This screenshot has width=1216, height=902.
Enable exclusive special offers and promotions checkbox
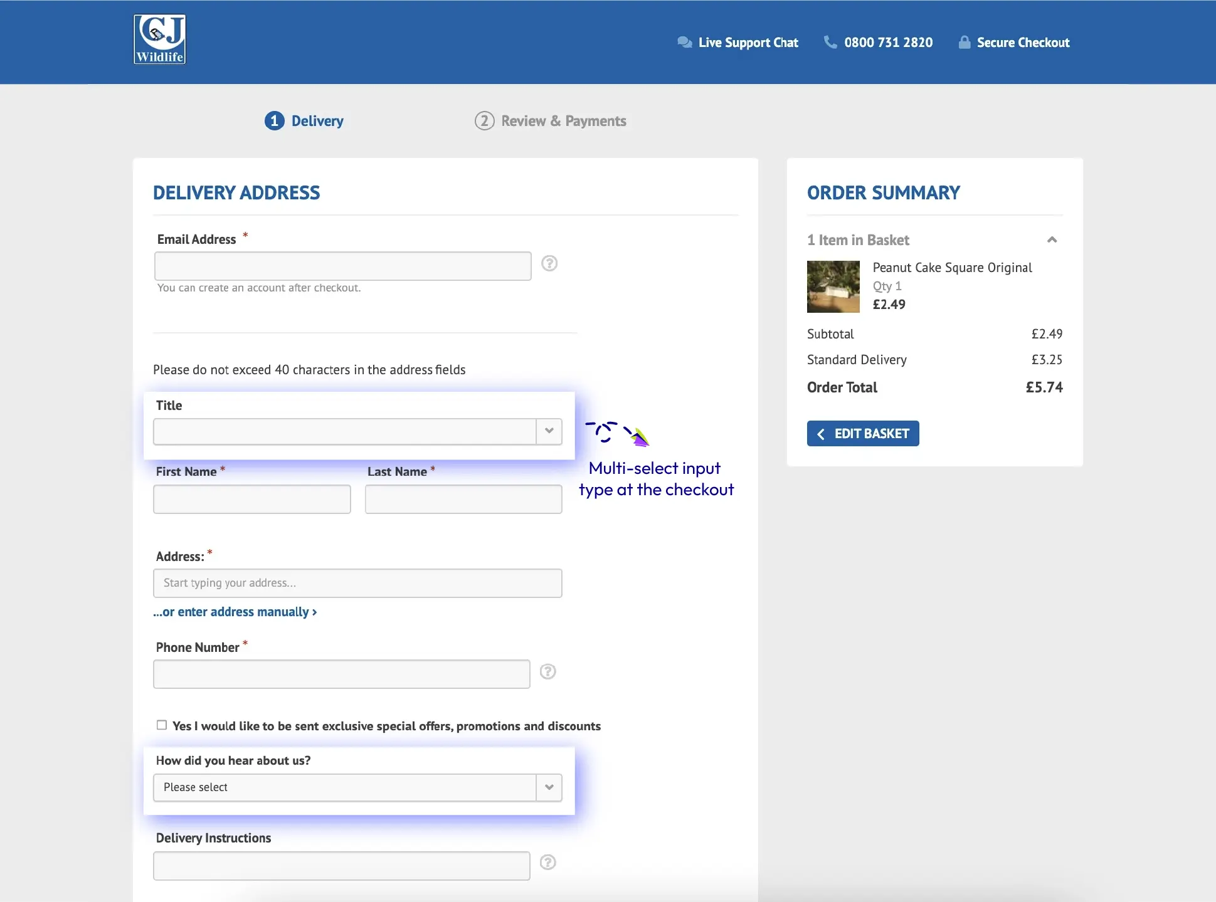162,725
